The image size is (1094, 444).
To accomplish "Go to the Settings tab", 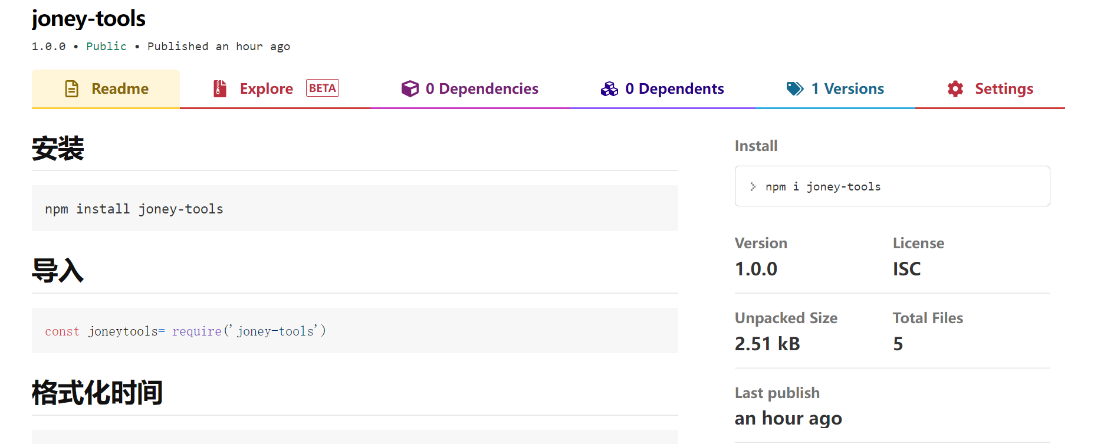I will pos(990,89).
